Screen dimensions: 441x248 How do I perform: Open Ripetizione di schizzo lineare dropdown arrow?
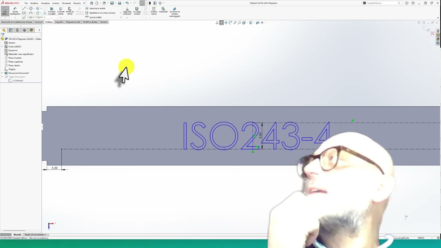click(x=121, y=13)
